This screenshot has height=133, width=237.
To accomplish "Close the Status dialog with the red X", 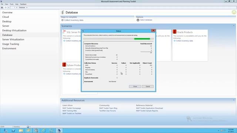I will [153, 31].
